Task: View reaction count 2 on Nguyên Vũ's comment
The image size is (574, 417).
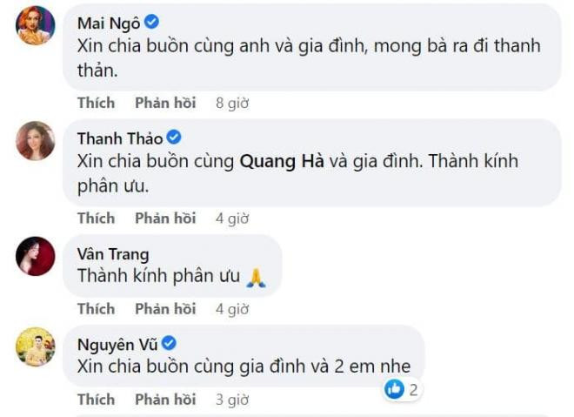Action: [x=413, y=390]
